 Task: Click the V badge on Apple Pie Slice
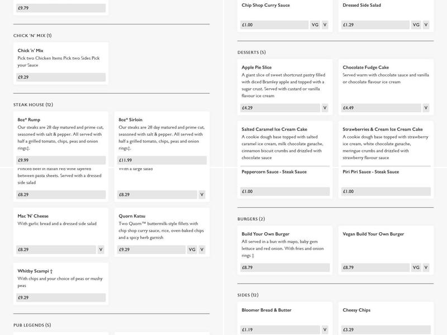(325, 108)
